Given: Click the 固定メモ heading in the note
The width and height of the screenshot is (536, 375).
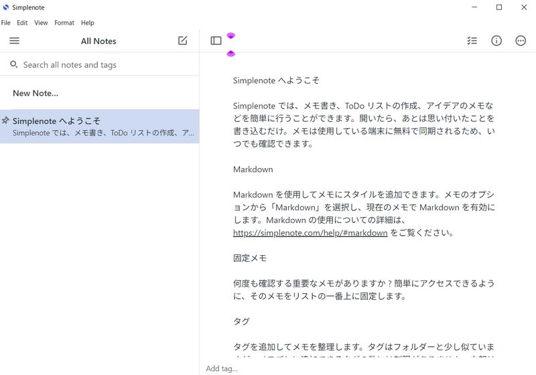Looking at the screenshot, I should pos(250,258).
